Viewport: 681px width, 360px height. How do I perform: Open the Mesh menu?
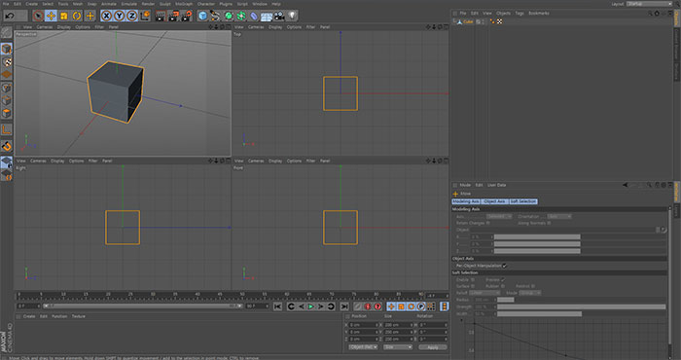(77, 4)
